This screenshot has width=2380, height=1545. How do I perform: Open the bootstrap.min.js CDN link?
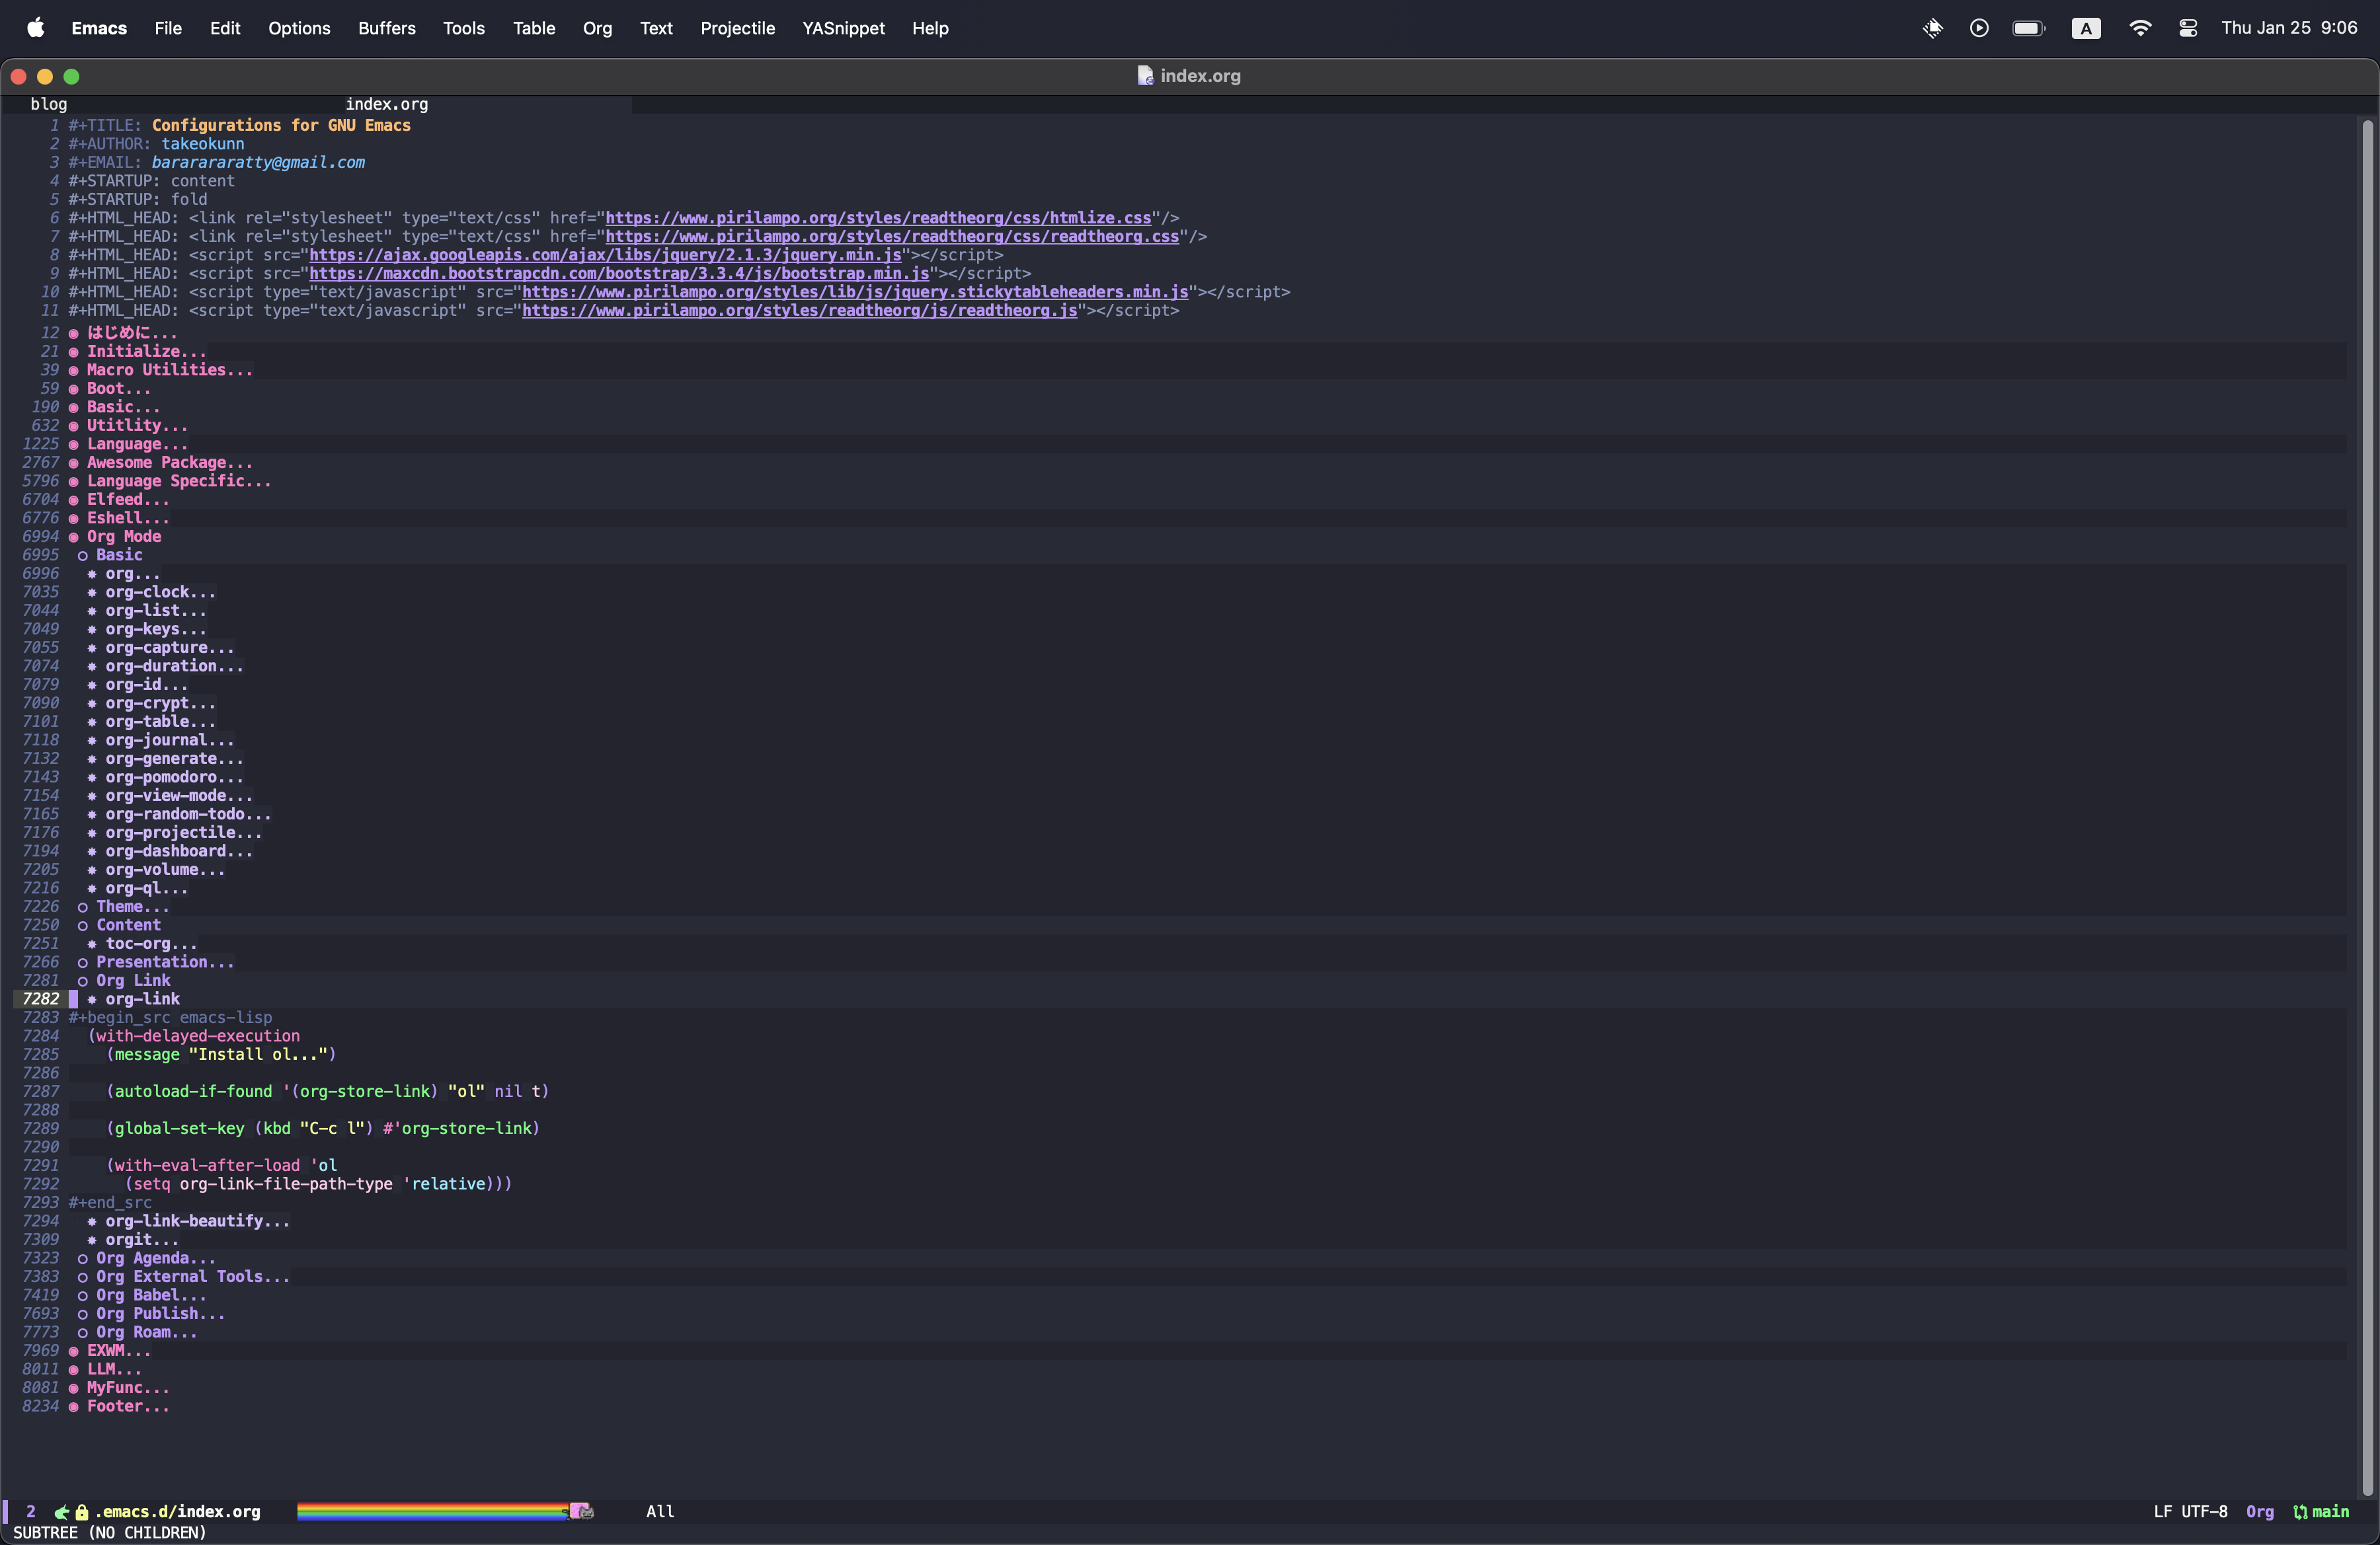point(619,274)
